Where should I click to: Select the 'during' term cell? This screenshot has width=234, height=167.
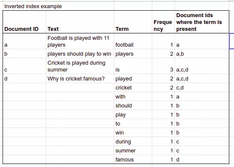(133, 141)
